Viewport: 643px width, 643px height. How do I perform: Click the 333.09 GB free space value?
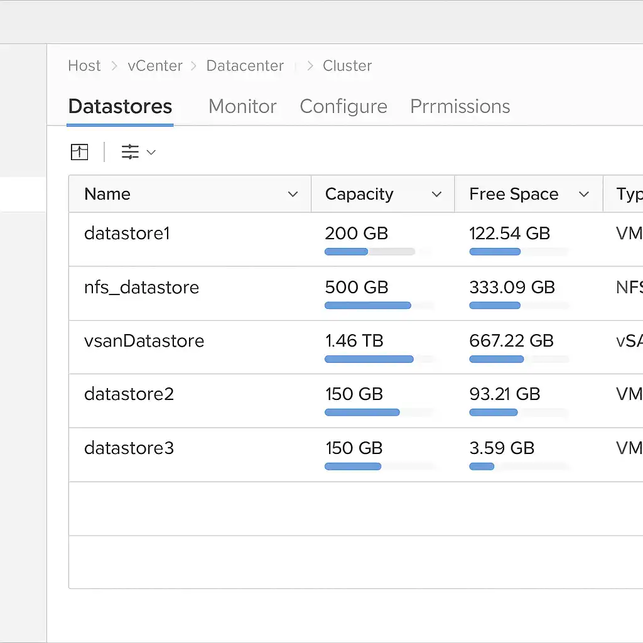coord(512,288)
